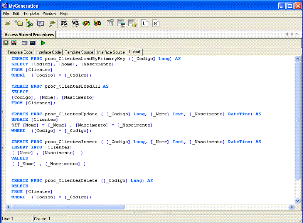Switch to the Interface Code tab

[x=49, y=52]
